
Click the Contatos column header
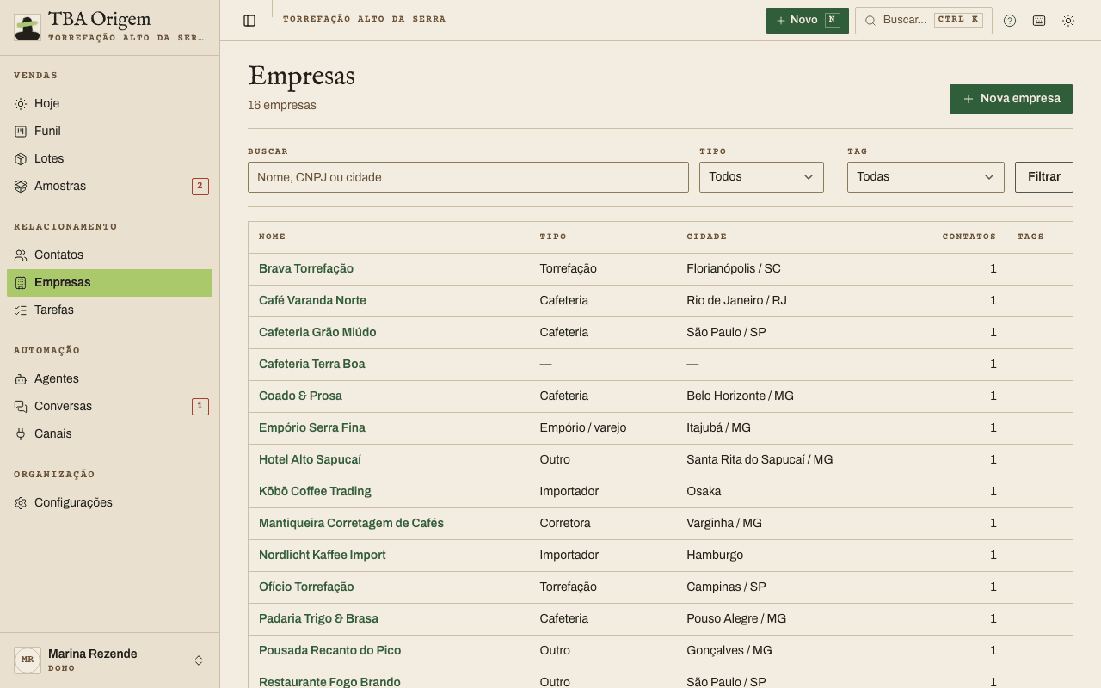click(x=969, y=236)
